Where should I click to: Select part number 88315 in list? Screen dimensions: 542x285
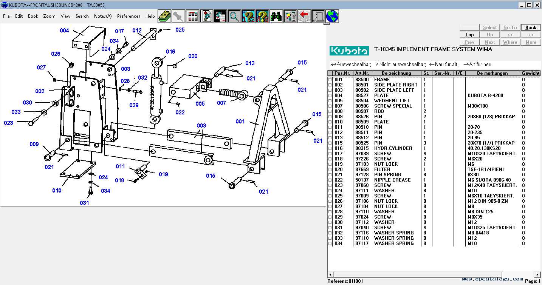point(362,148)
